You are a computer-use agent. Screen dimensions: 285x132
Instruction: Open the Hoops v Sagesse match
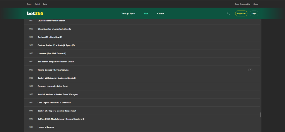tap(46, 127)
